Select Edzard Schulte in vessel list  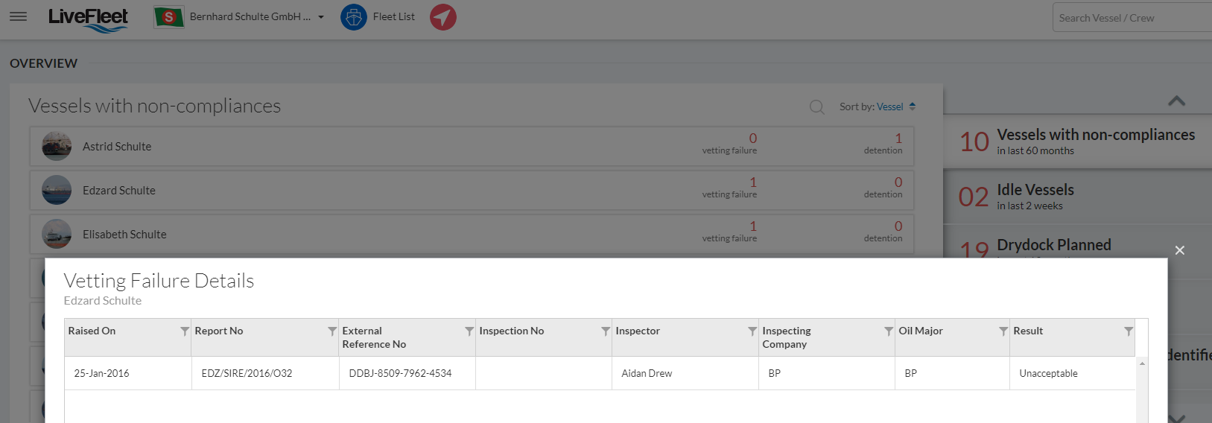pos(119,191)
